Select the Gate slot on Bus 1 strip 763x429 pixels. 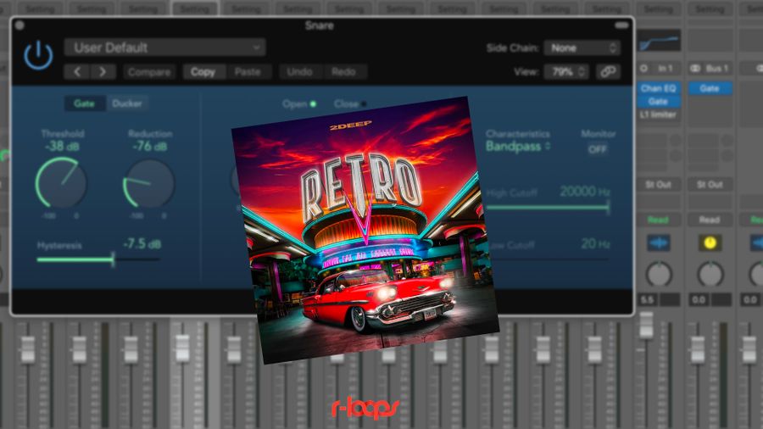coord(710,88)
